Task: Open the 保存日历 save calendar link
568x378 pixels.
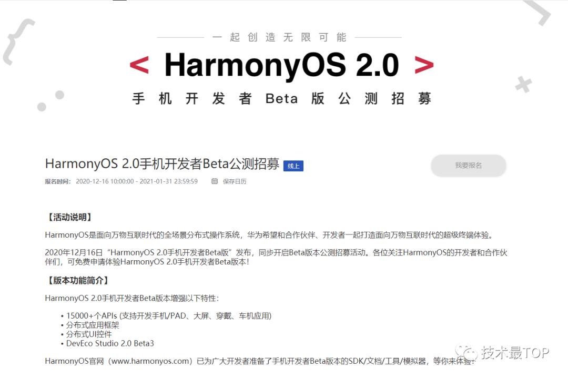Action: 235,181
